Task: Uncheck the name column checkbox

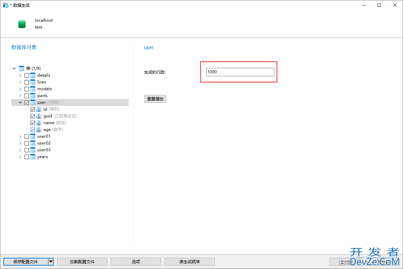Action: click(33, 123)
